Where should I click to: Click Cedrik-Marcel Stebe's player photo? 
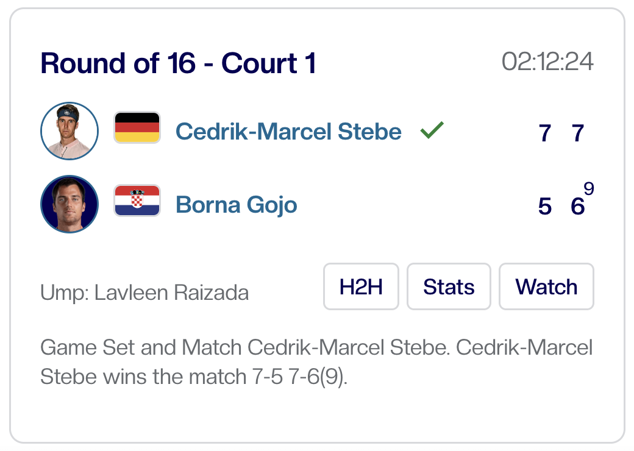(69, 131)
